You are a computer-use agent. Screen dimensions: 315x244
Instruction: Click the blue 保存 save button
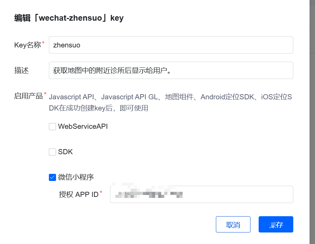(276, 225)
